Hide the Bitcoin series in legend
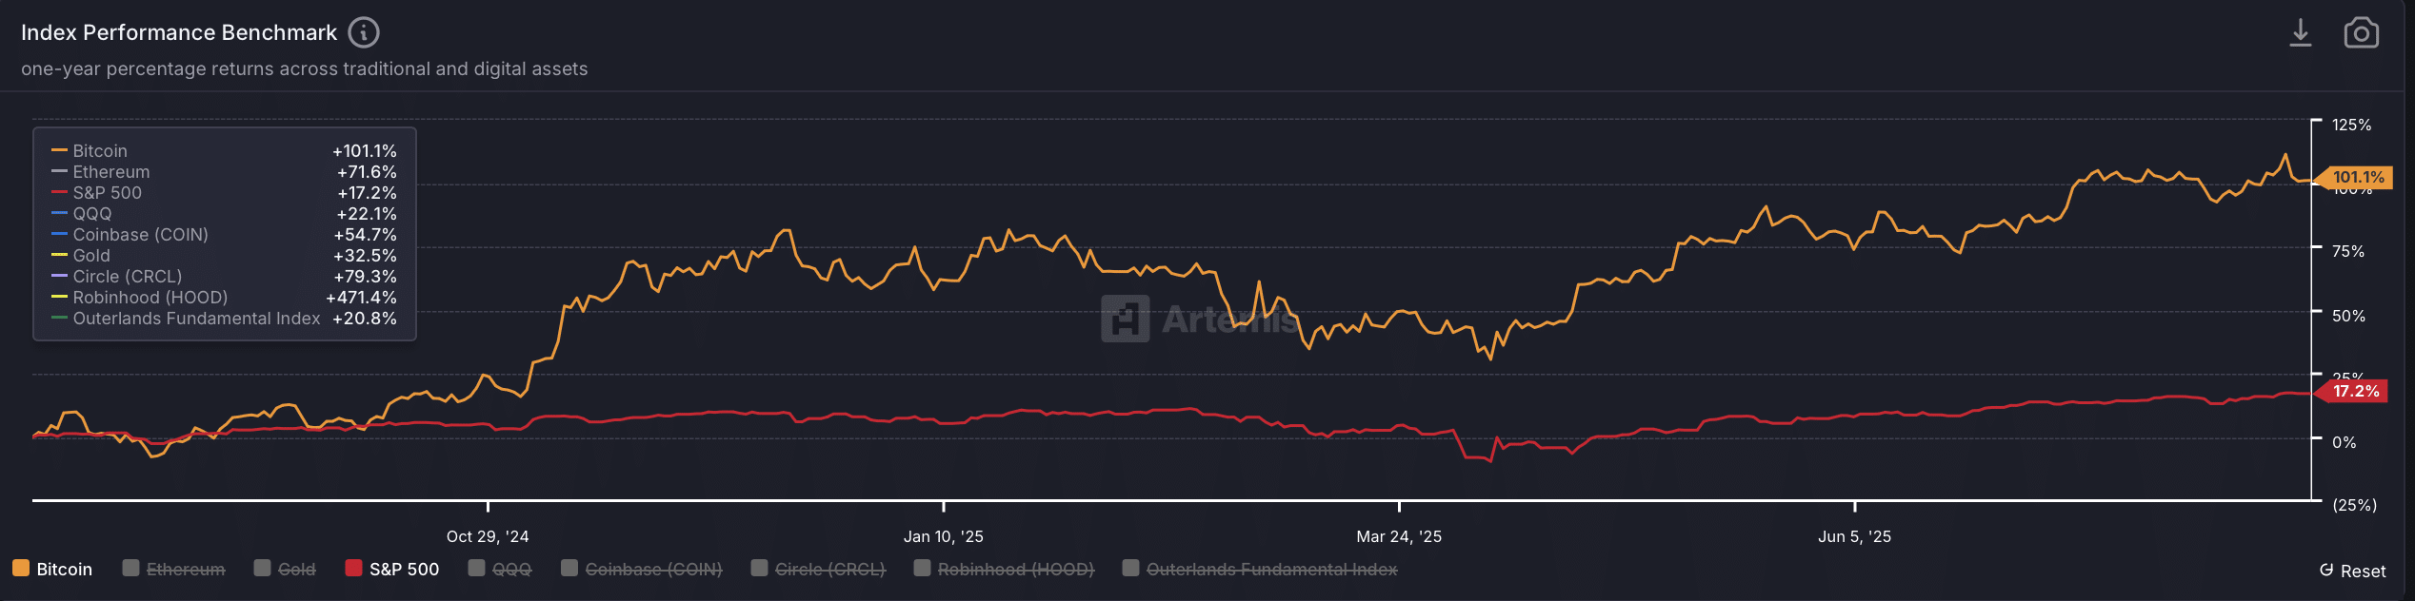2415x601 pixels. [x=53, y=569]
